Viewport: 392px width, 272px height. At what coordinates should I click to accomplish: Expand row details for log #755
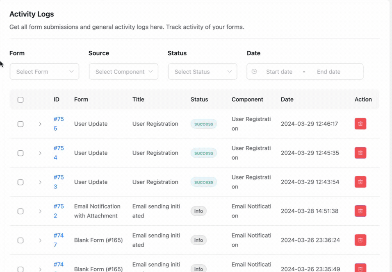click(x=40, y=124)
